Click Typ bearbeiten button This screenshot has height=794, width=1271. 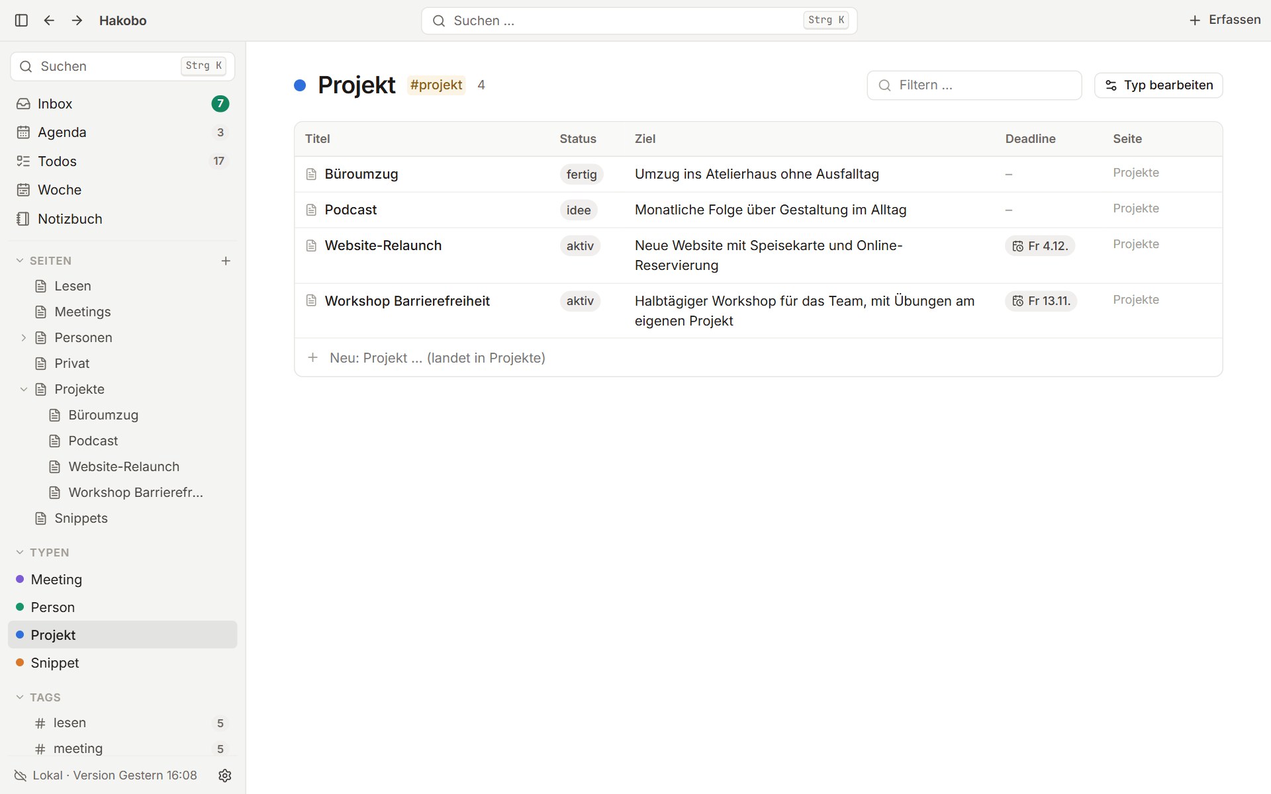(x=1158, y=85)
